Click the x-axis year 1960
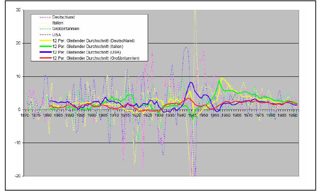Image resolution: width=321 pixels, height=191 pixels. [226, 115]
